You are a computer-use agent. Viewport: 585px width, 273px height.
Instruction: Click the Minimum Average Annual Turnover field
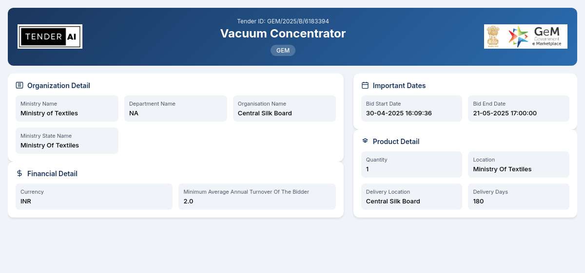[257, 197]
